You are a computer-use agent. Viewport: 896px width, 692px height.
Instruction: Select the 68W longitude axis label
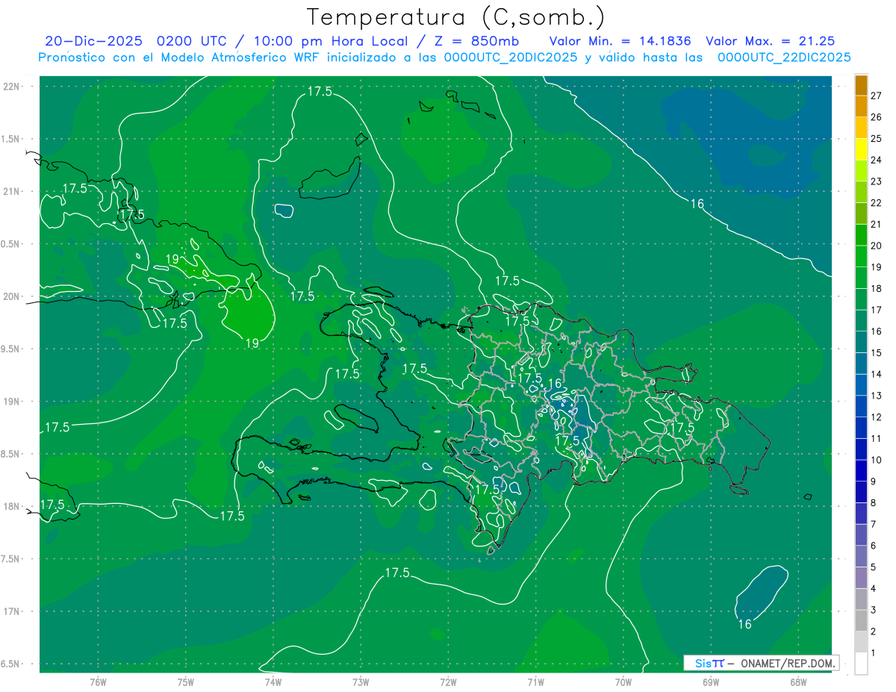pos(798,682)
